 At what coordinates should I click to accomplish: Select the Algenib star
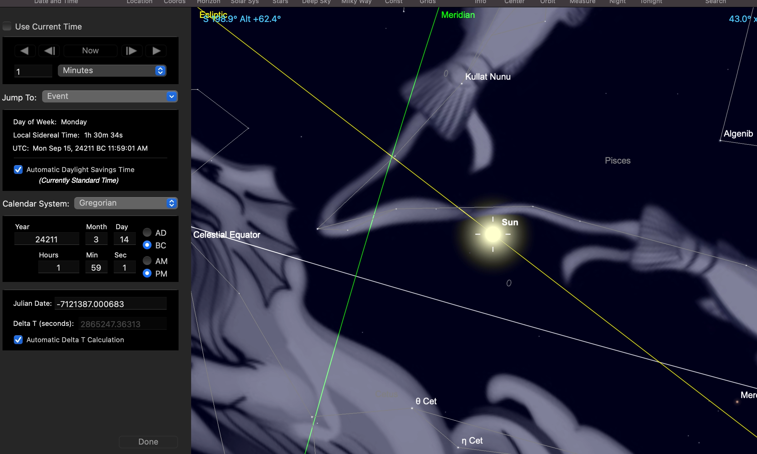(720, 140)
